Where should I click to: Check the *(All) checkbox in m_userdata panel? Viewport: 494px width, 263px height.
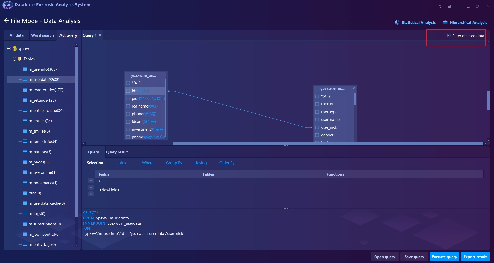point(317,96)
